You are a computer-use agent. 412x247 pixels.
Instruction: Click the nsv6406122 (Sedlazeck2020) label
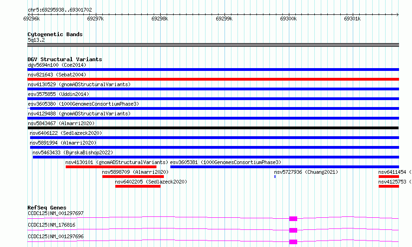(66, 133)
